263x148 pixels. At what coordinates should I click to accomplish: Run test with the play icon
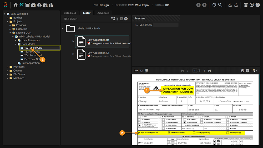(x=126, y=19)
